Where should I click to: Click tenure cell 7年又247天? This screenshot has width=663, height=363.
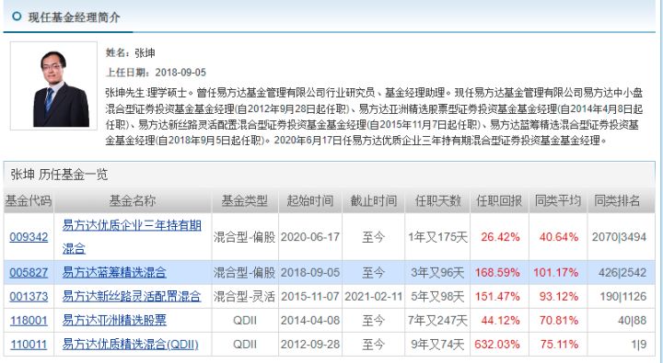click(x=437, y=321)
